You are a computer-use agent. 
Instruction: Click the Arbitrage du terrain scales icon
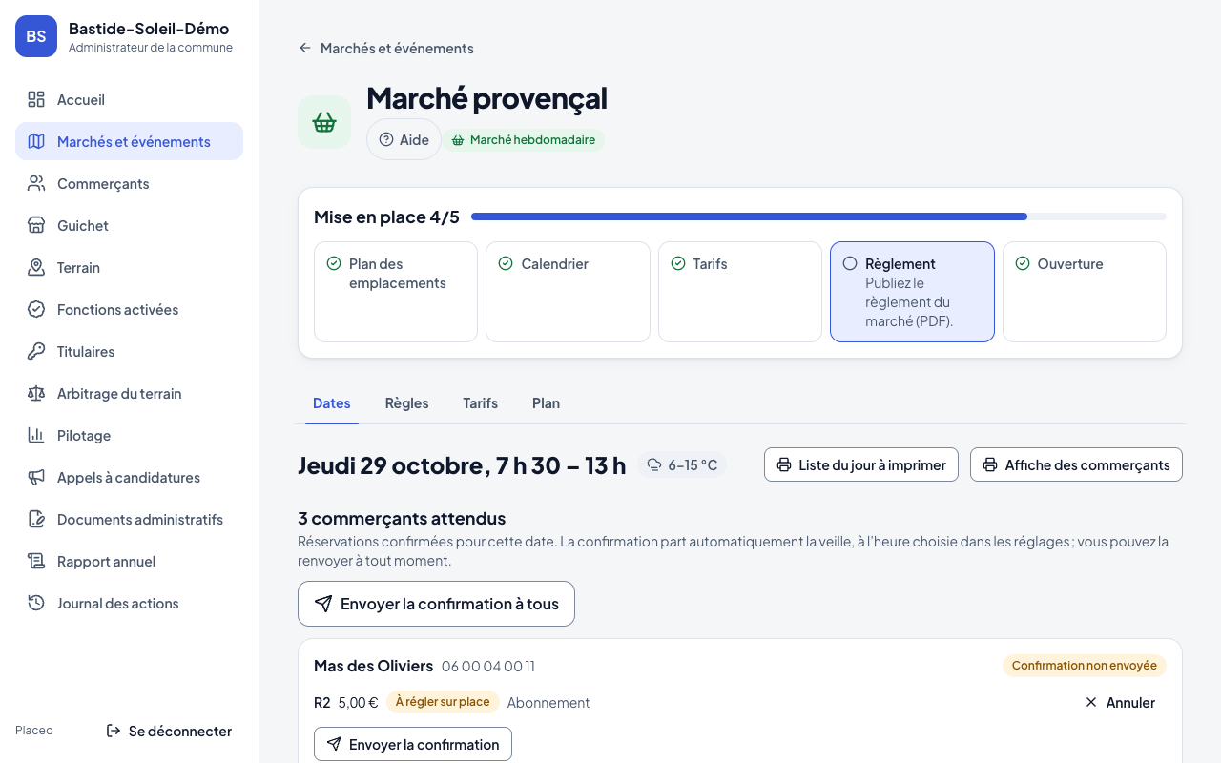click(36, 393)
